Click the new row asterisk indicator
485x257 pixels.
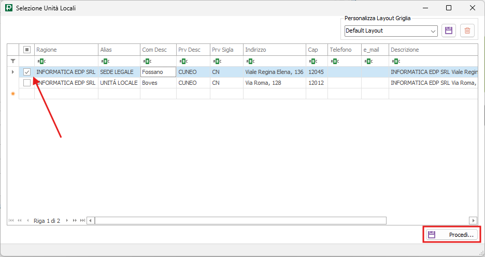(x=13, y=94)
